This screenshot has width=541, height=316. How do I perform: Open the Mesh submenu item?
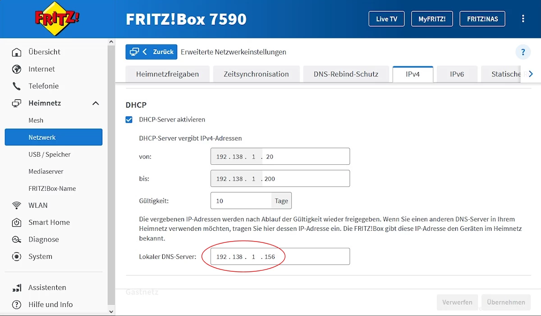coord(36,121)
